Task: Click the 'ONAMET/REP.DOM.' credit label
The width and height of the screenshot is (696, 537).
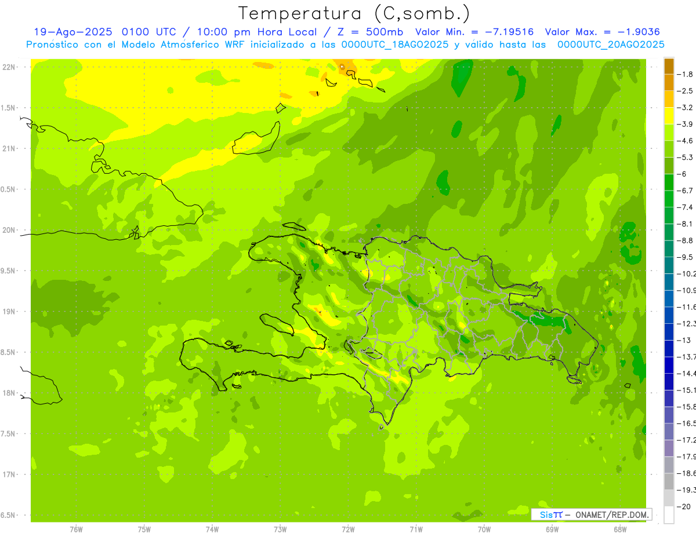Action: [612, 514]
